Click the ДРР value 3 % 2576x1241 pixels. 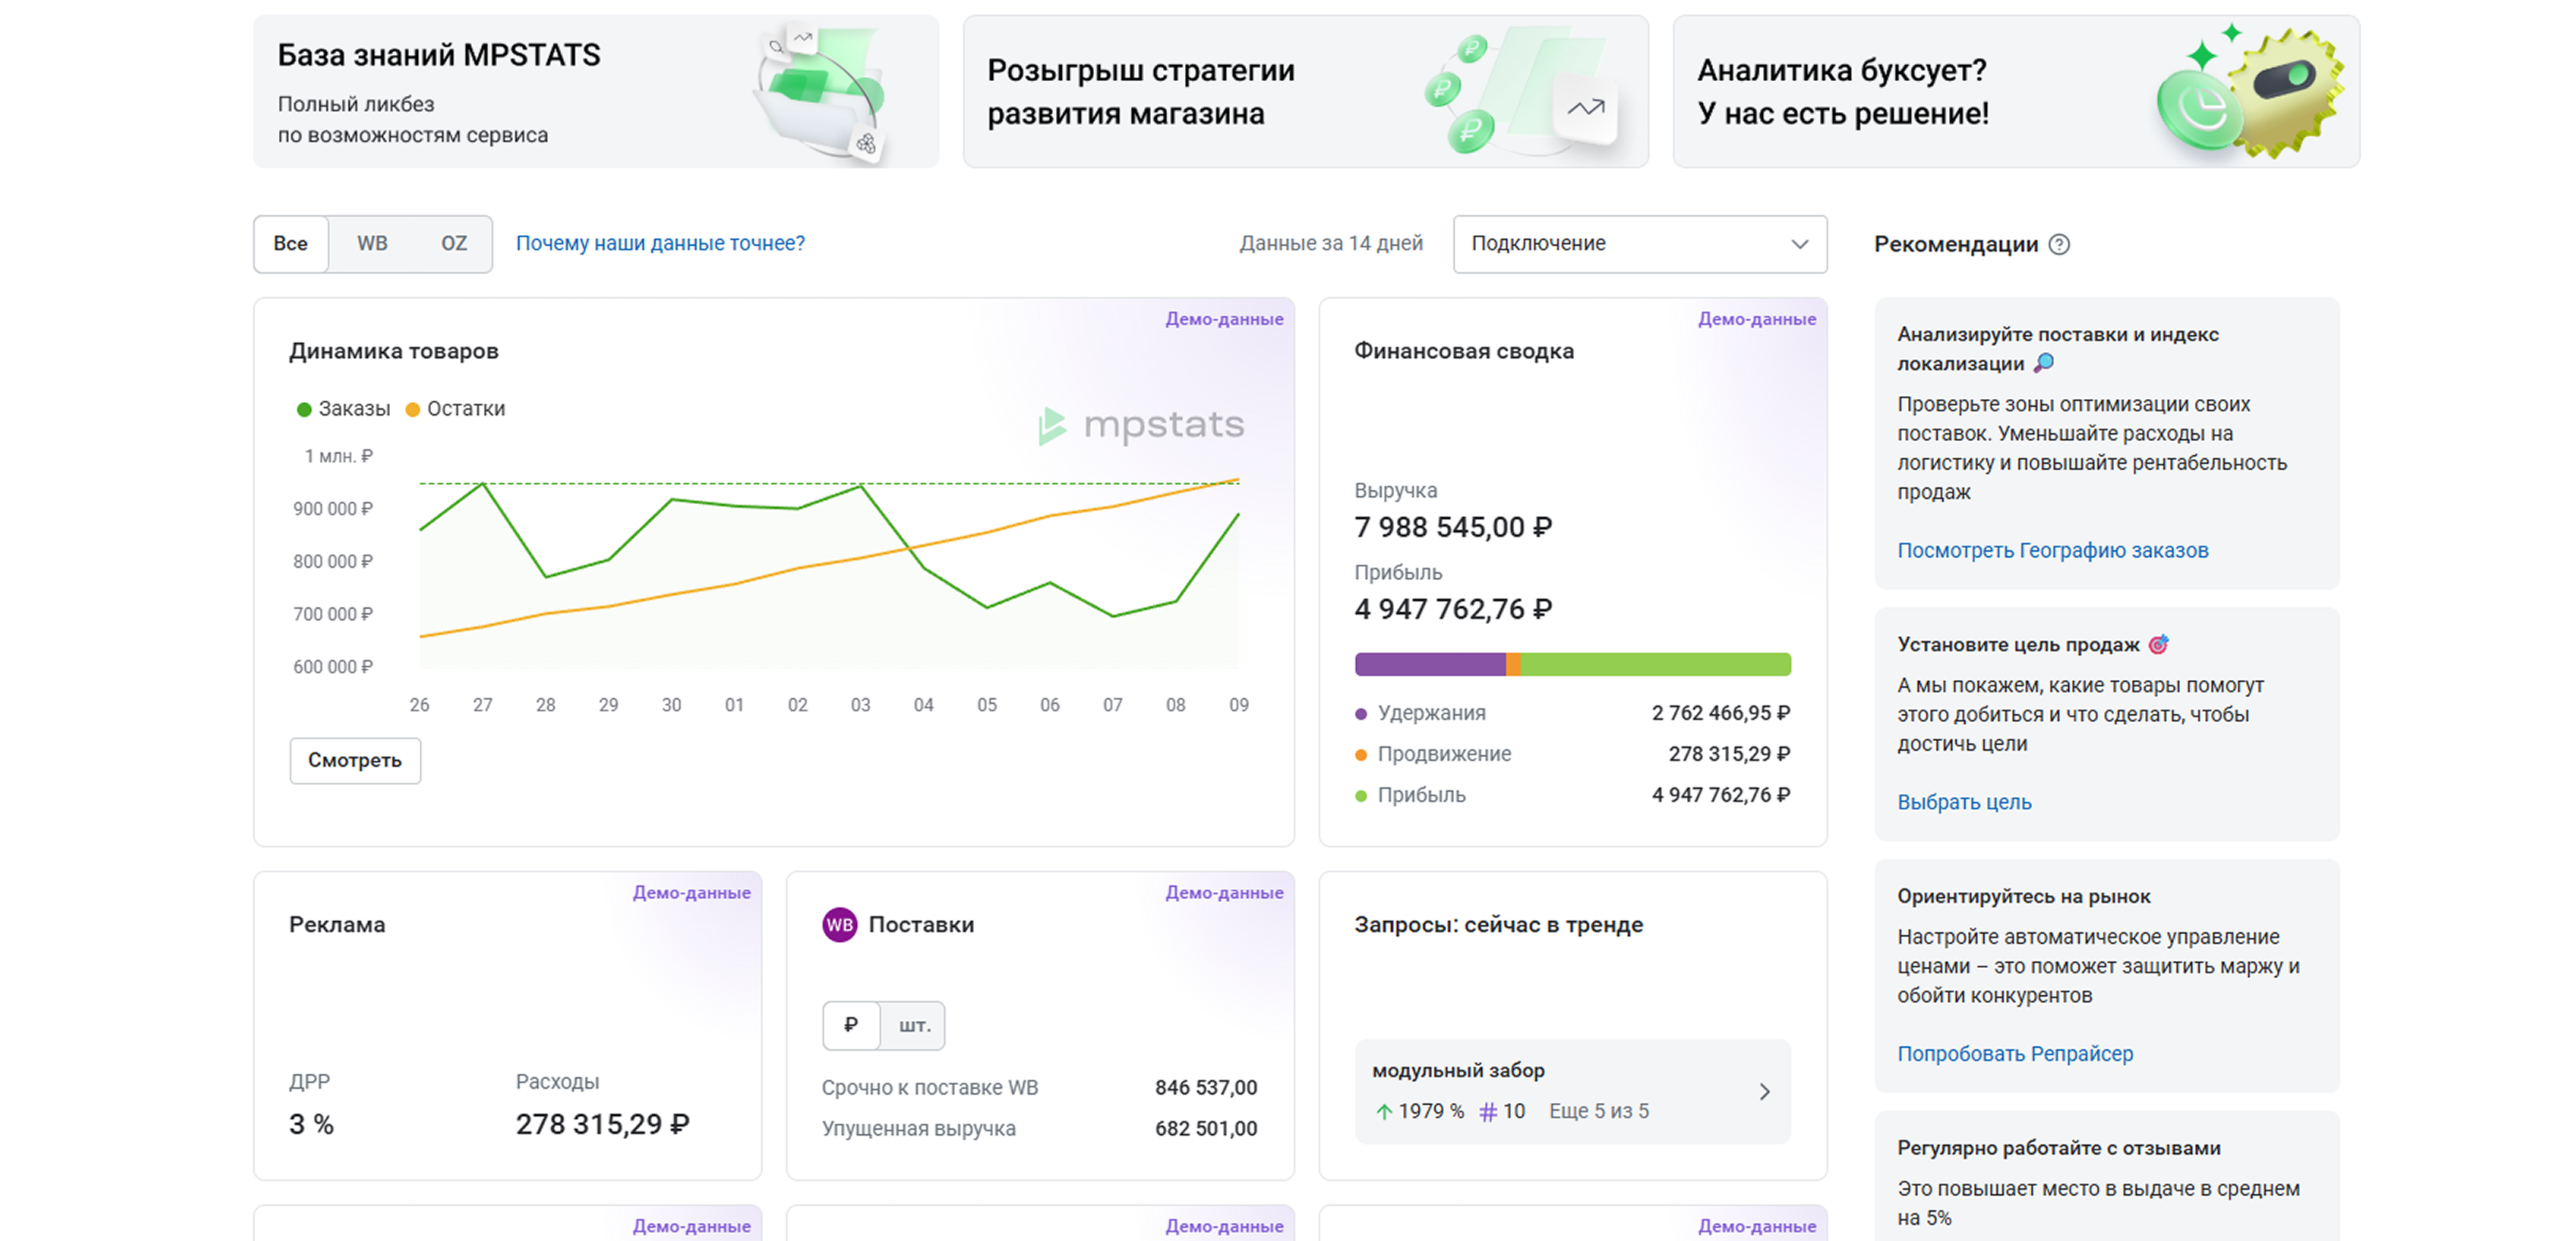point(311,1125)
